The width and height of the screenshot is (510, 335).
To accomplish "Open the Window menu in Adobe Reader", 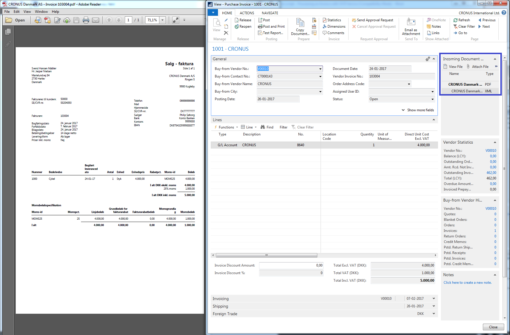I will 41,12.
